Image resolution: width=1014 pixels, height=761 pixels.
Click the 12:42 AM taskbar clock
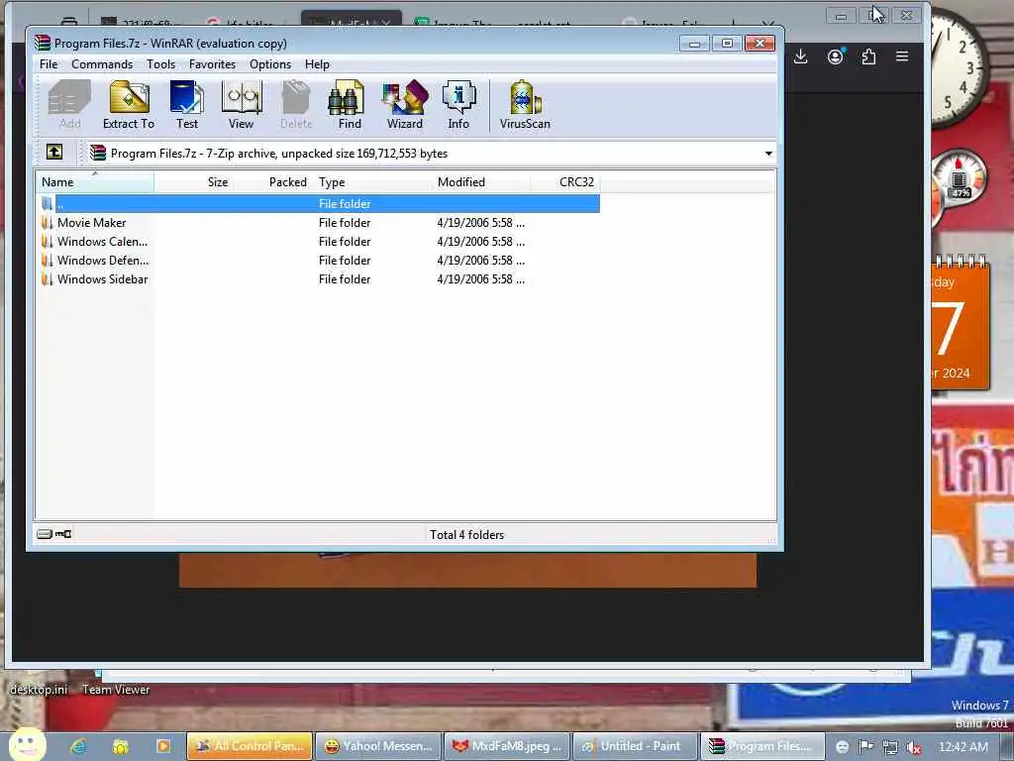point(963,747)
